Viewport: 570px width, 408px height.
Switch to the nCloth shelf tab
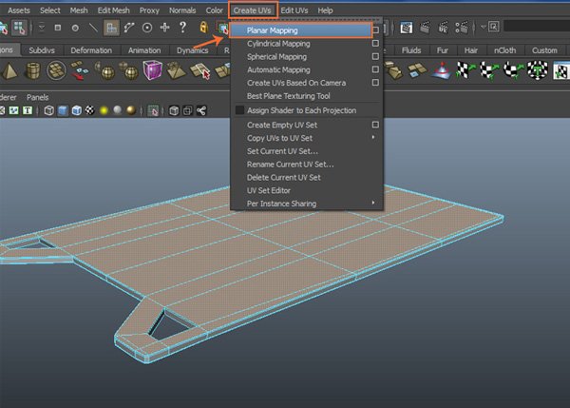tap(504, 50)
